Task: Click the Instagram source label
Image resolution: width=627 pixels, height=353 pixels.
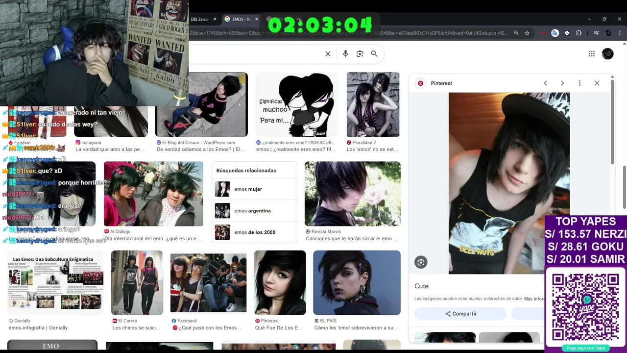Action: coord(91,143)
